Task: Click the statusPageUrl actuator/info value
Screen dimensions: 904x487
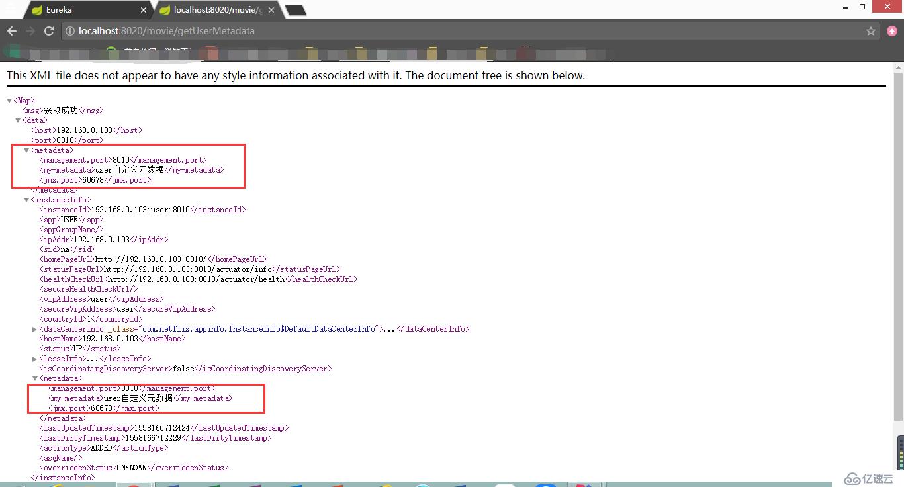Action: [x=188, y=269]
